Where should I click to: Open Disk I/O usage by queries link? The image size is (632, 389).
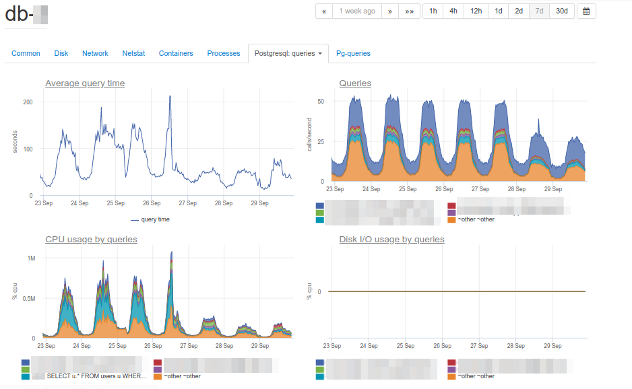point(391,240)
